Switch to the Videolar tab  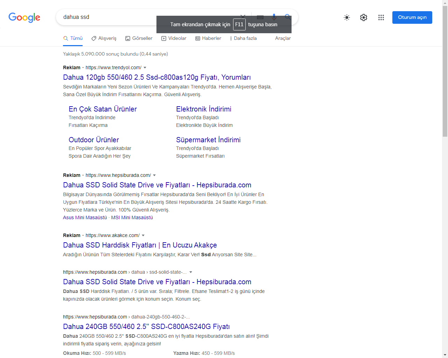point(174,38)
